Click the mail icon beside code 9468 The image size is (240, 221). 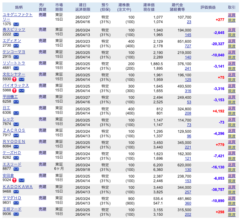16,192
